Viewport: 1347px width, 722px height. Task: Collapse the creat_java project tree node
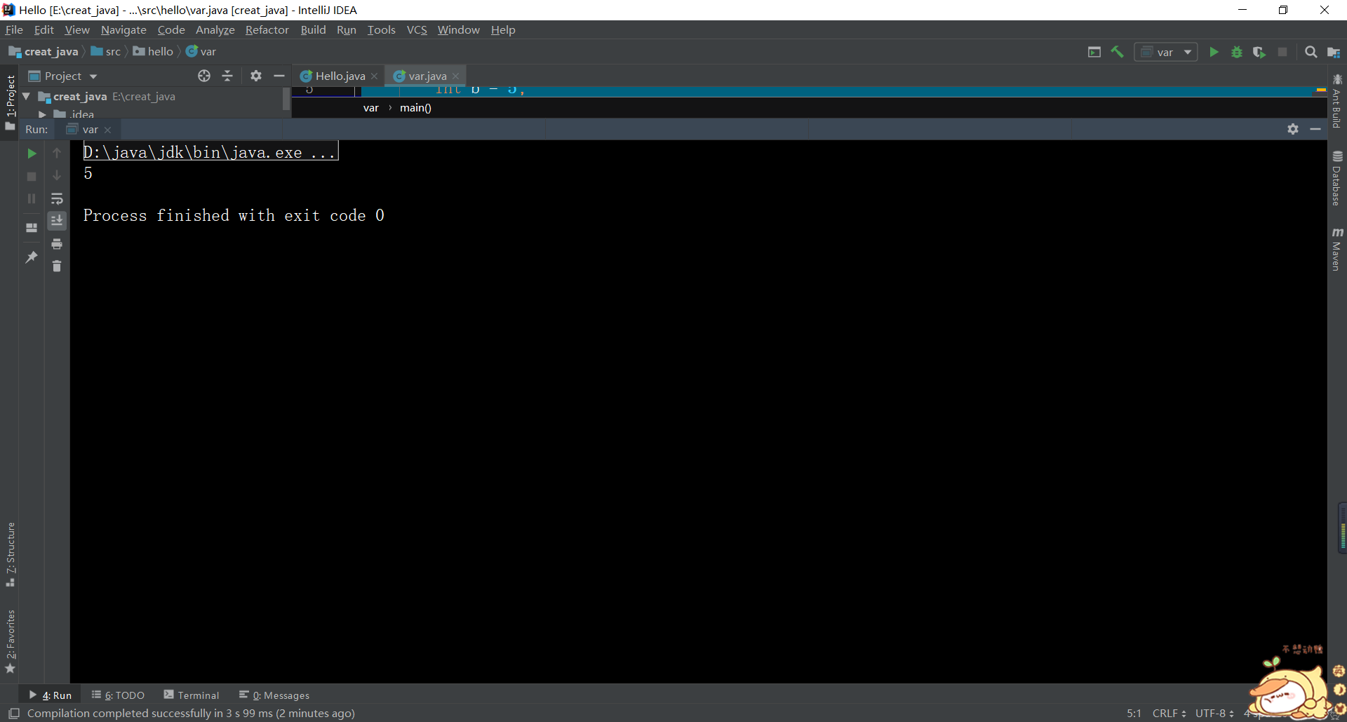[x=26, y=96]
